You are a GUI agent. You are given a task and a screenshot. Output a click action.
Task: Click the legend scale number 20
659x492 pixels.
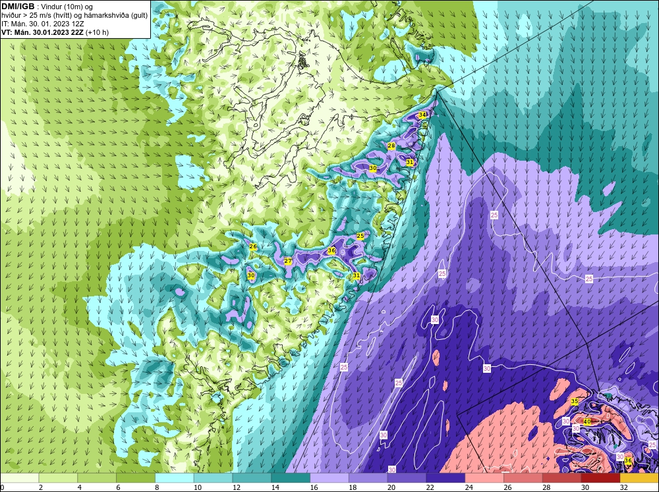coord(391,487)
